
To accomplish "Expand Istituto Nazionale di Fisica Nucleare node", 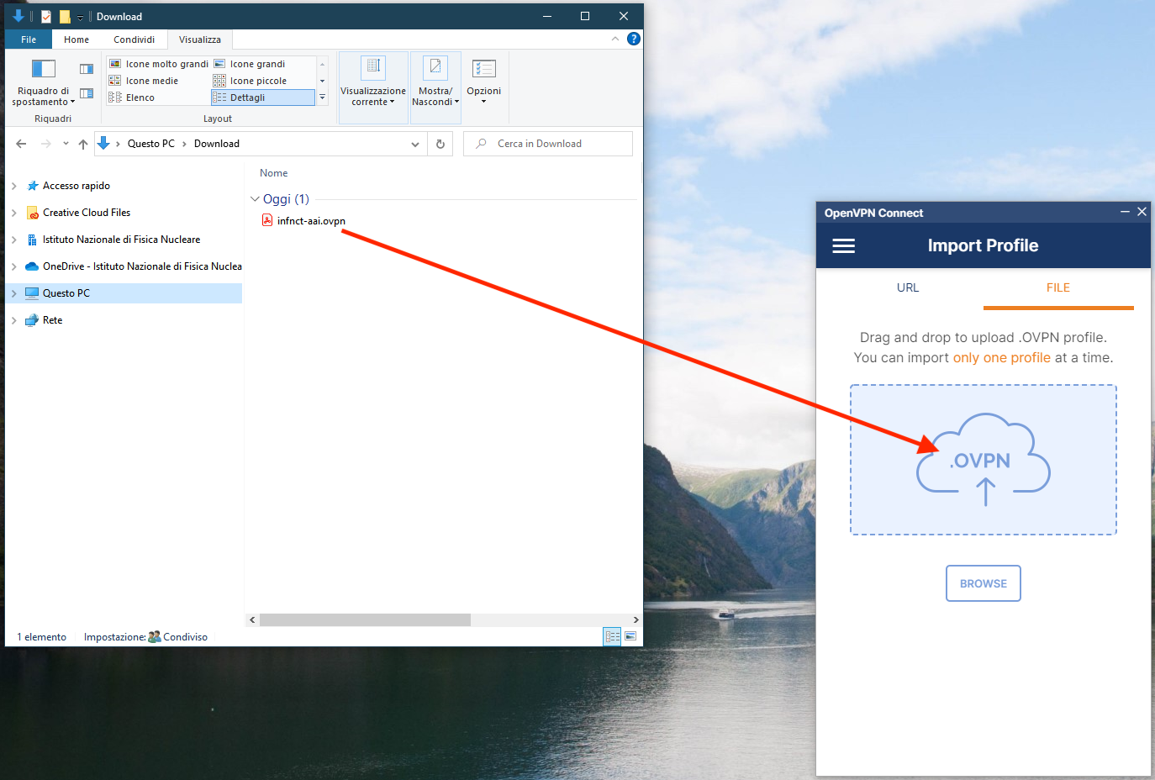I will [14, 240].
